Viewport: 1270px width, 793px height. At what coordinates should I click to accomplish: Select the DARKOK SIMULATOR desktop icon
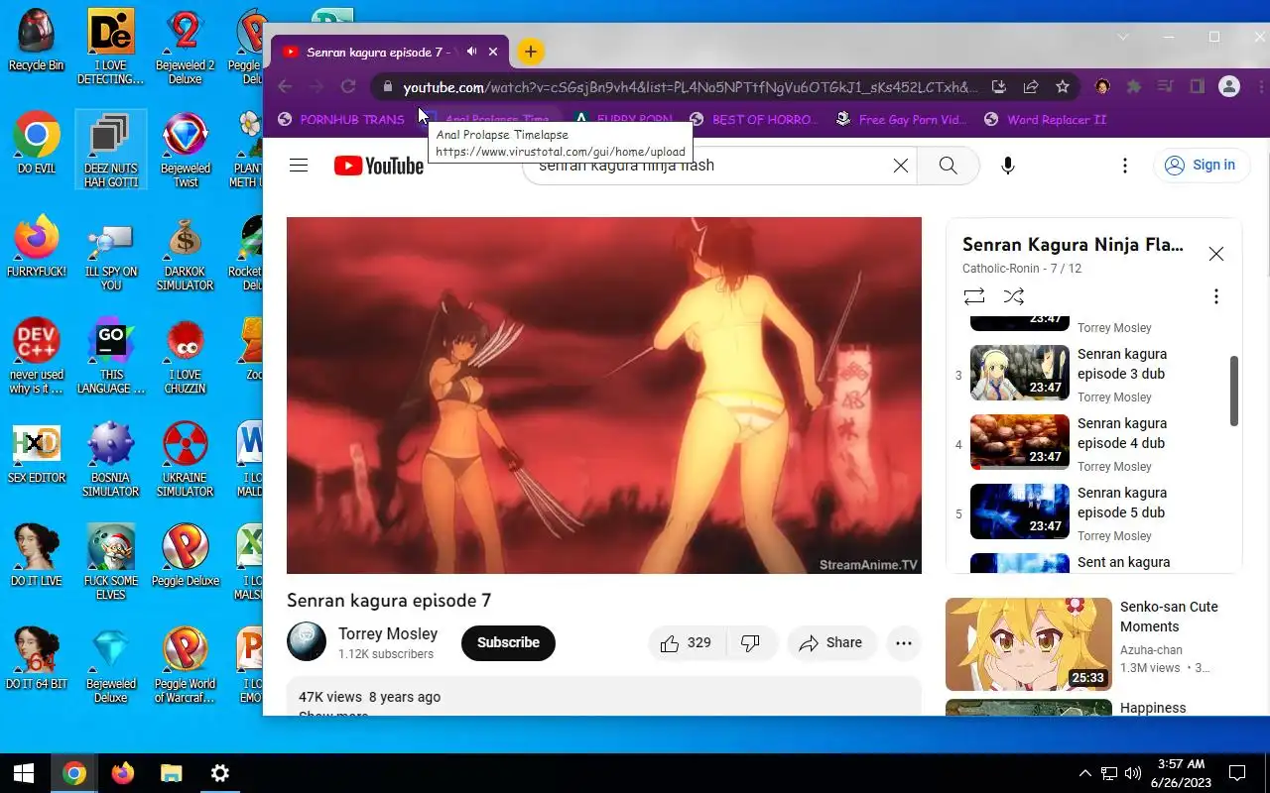[186, 256]
